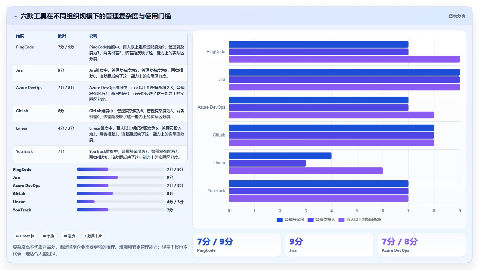
Task: Click the Azure DevOps维度中 description cell
Action: click(x=137, y=94)
